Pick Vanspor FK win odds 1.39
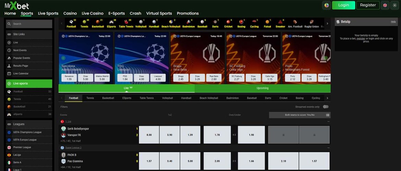This screenshot has height=171, width=401. [190, 135]
